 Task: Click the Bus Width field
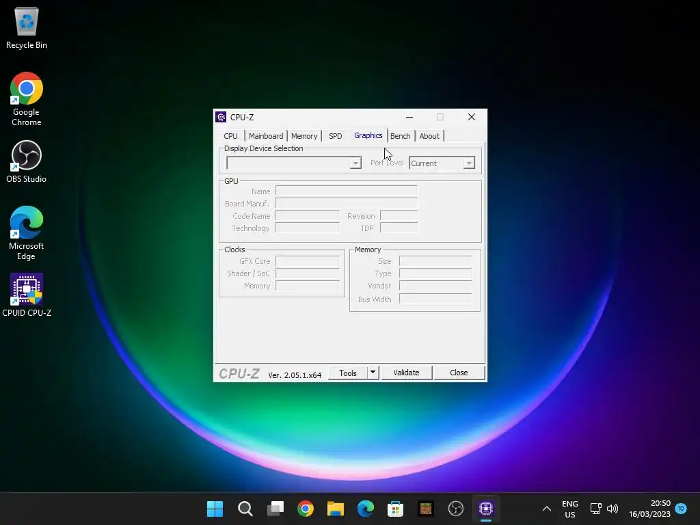(x=435, y=299)
